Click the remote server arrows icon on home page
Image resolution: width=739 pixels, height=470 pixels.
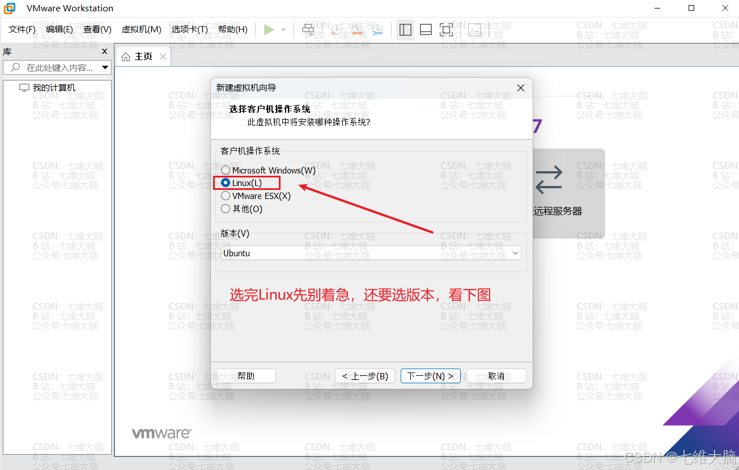pos(549,179)
